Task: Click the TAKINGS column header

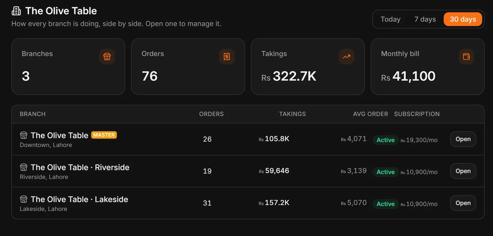Action: click(x=292, y=114)
